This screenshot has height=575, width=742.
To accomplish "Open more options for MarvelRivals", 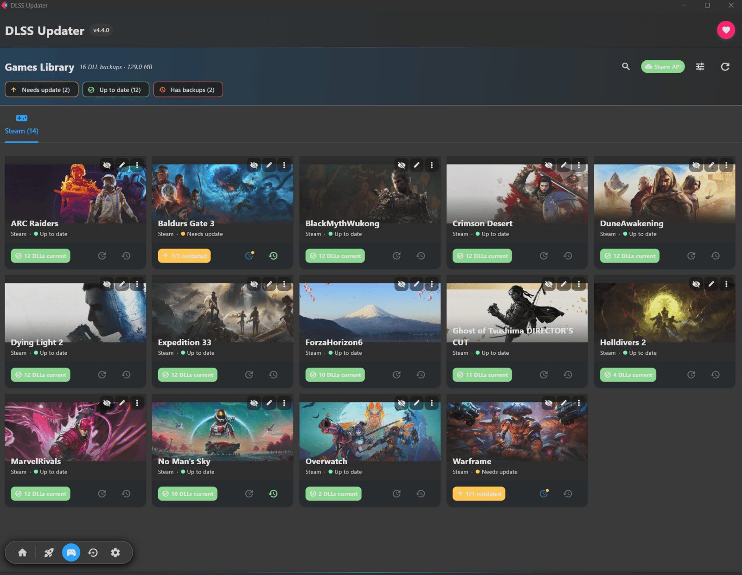I will coord(137,403).
